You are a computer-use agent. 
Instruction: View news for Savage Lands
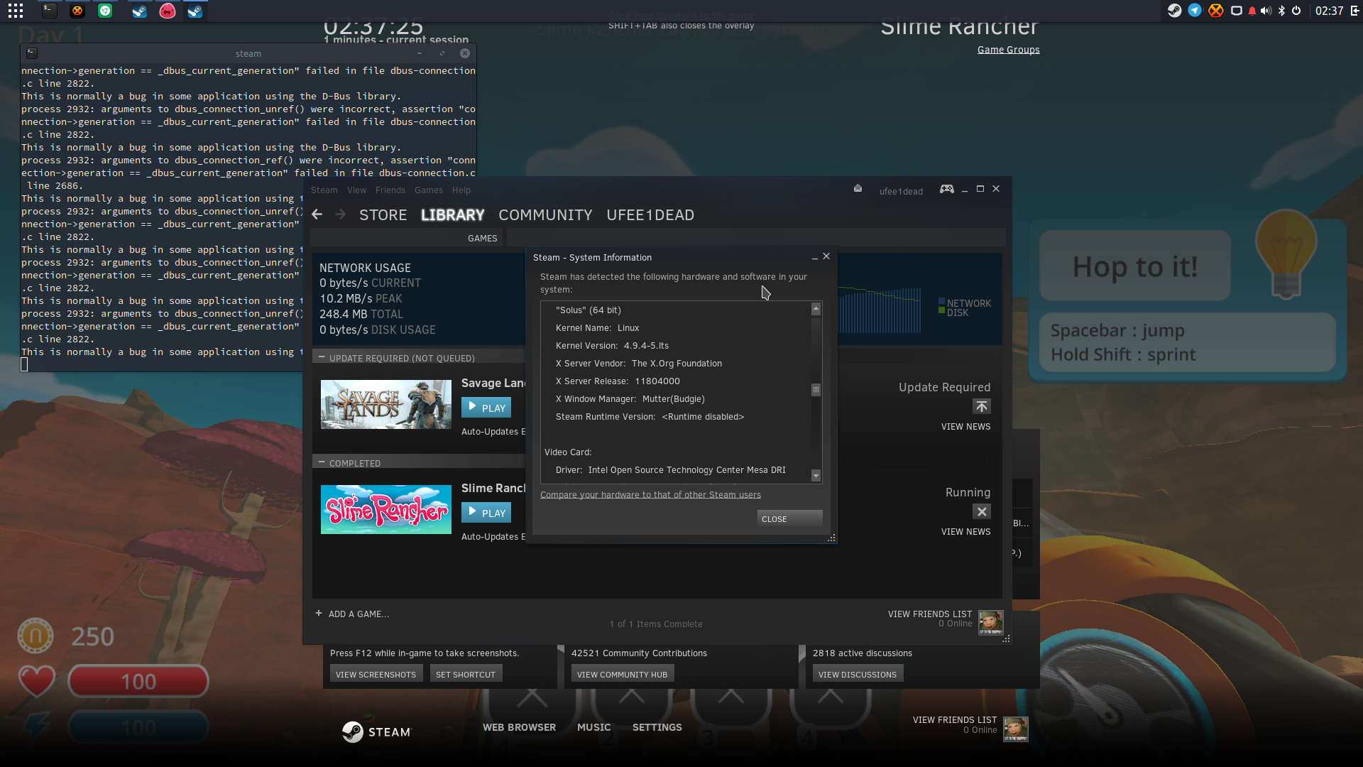pos(965,427)
